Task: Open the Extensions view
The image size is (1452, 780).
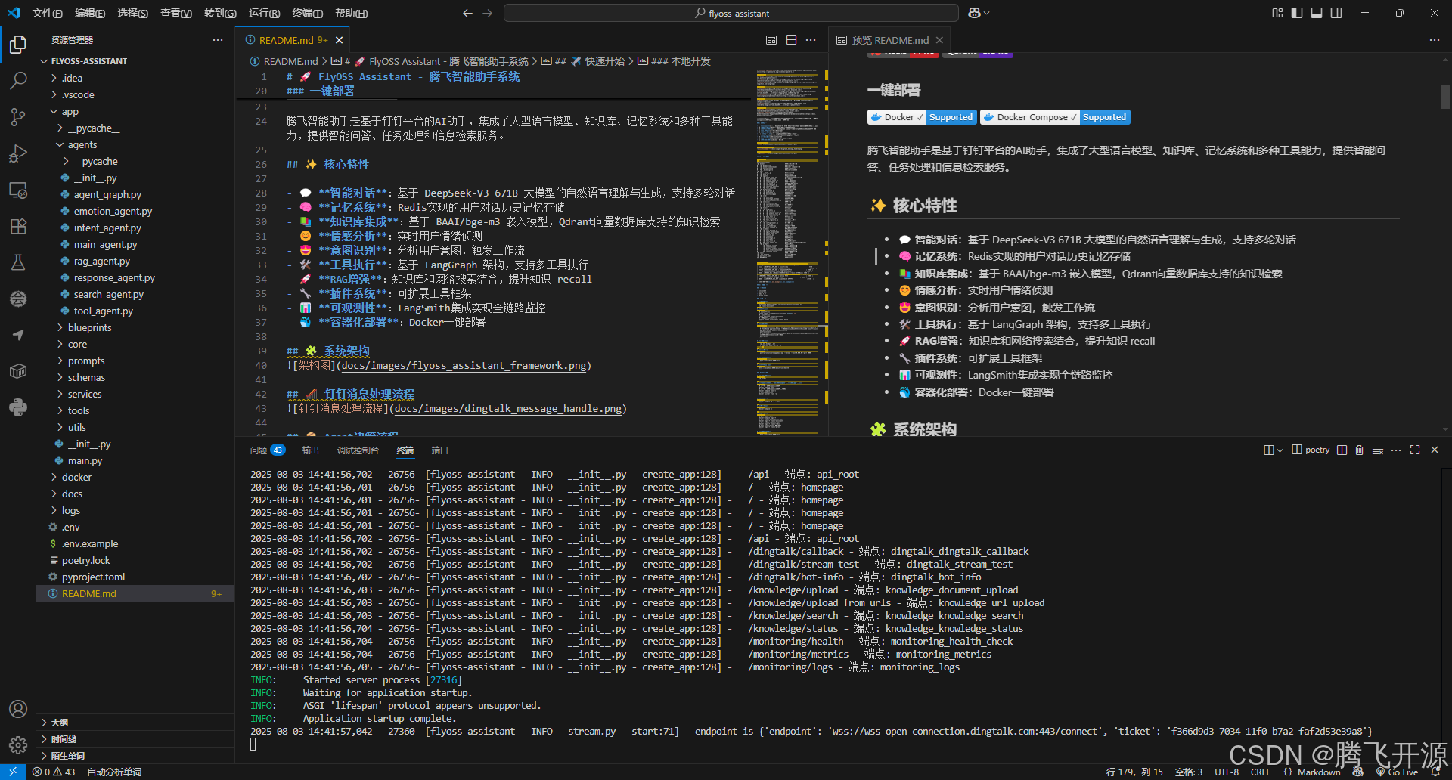Action: tap(18, 226)
